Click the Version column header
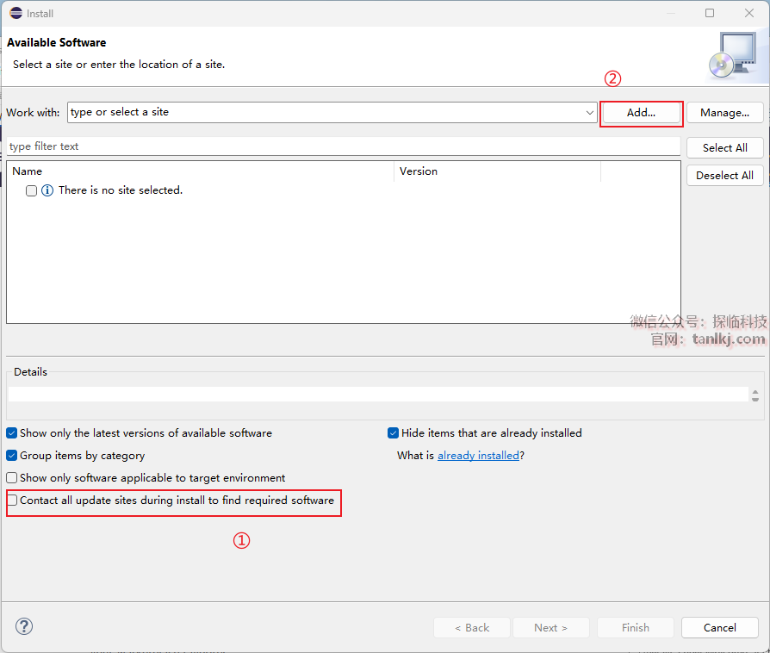The height and width of the screenshot is (653, 770). pos(496,171)
